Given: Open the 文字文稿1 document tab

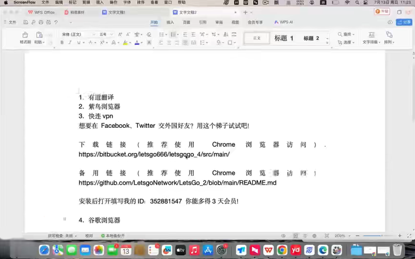Looking at the screenshot, I should (x=116, y=12).
